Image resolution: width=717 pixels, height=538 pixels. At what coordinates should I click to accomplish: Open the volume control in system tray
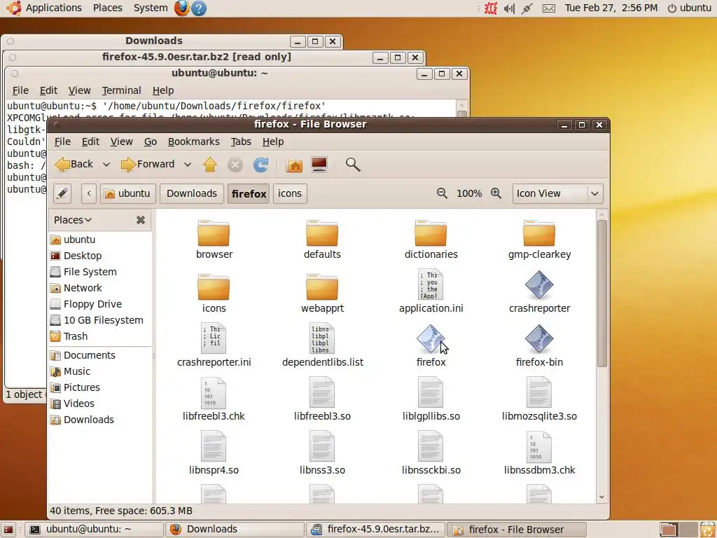point(509,8)
